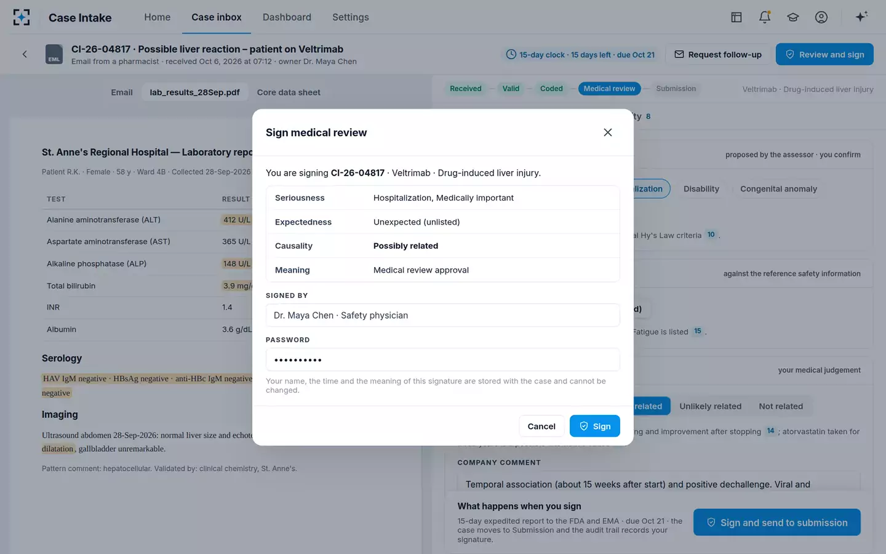This screenshot has height=554, width=886.
Task: Open the user profile icon
Action: coord(821,17)
